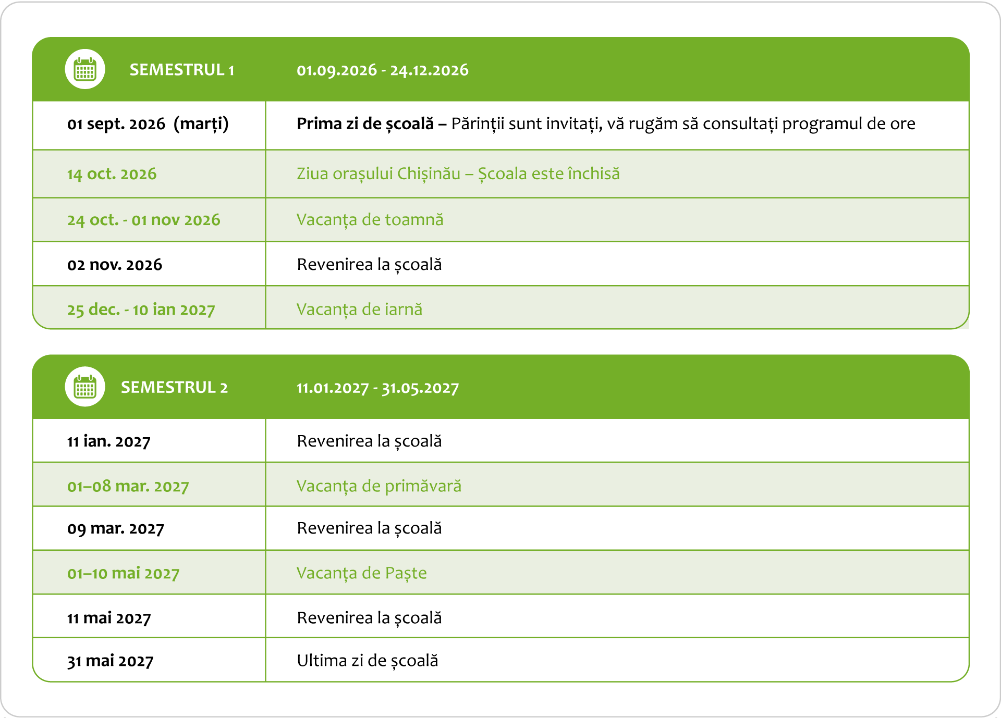The image size is (1001, 718).
Task: Click the Vacanța de Paște entry
Action: pos(361,573)
